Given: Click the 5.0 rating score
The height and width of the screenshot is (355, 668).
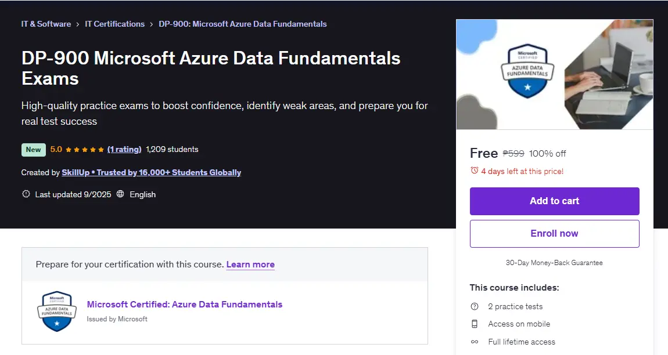Looking at the screenshot, I should pos(56,150).
